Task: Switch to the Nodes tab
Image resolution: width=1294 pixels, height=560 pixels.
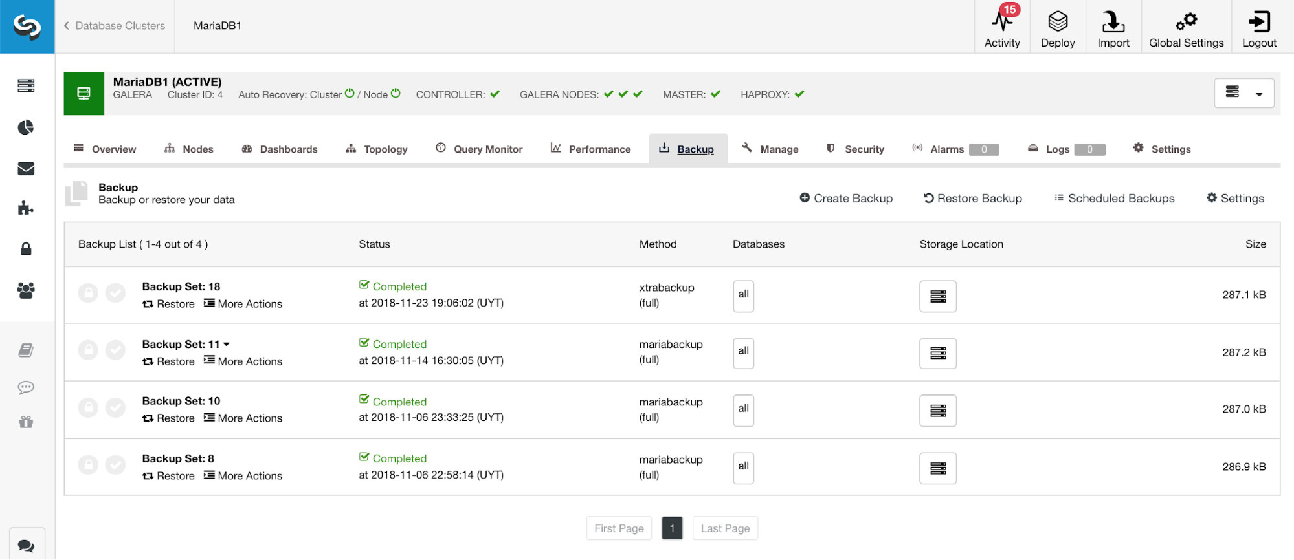Action: point(189,149)
